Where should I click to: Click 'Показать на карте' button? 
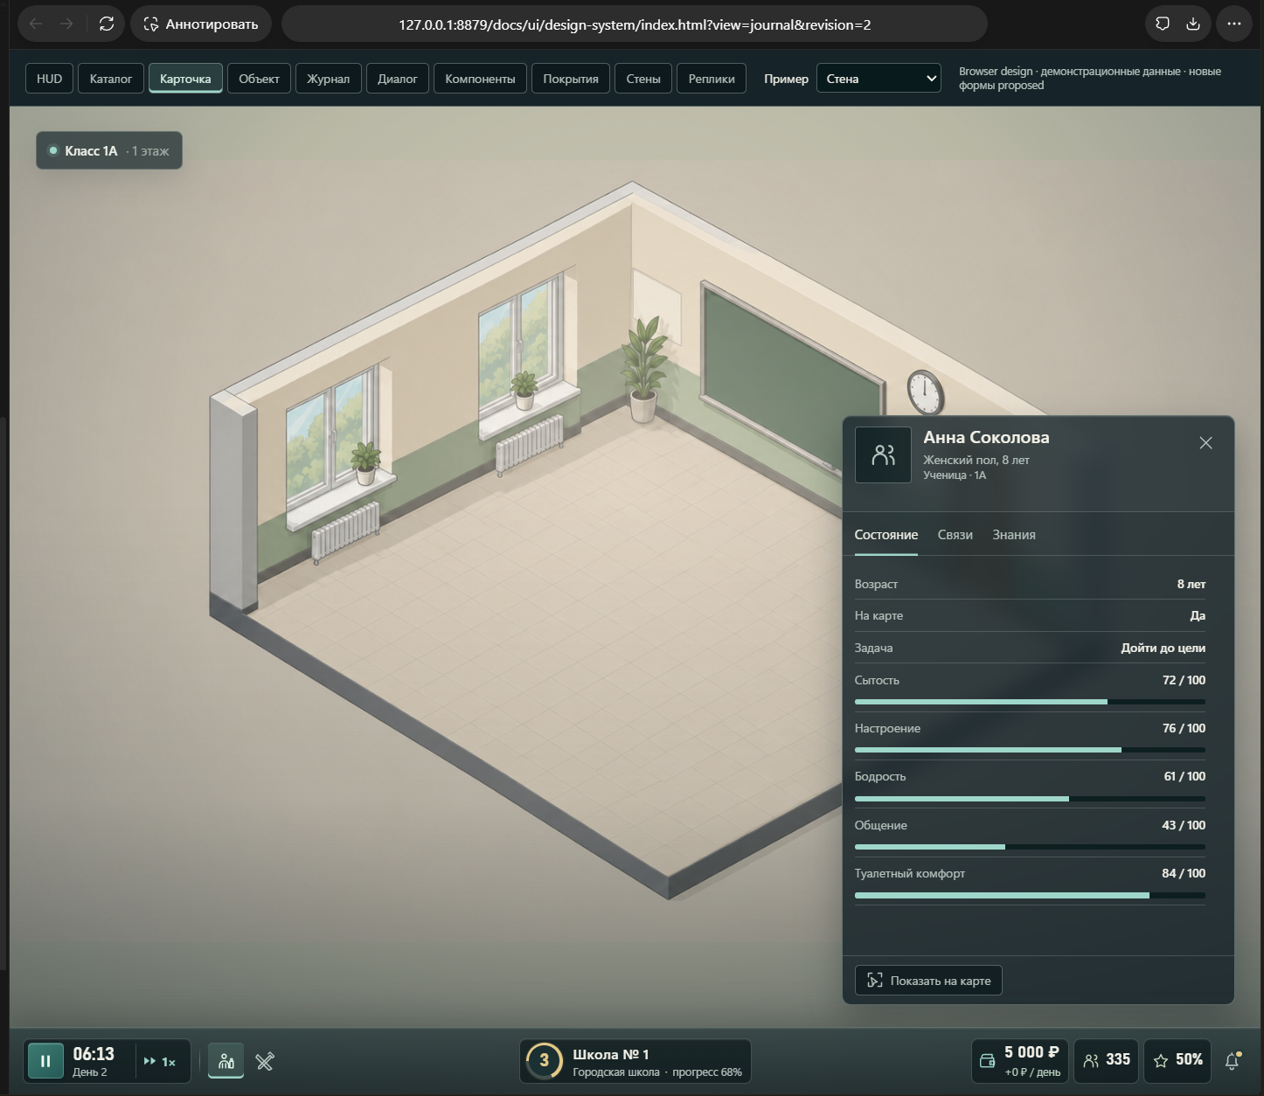point(928,981)
